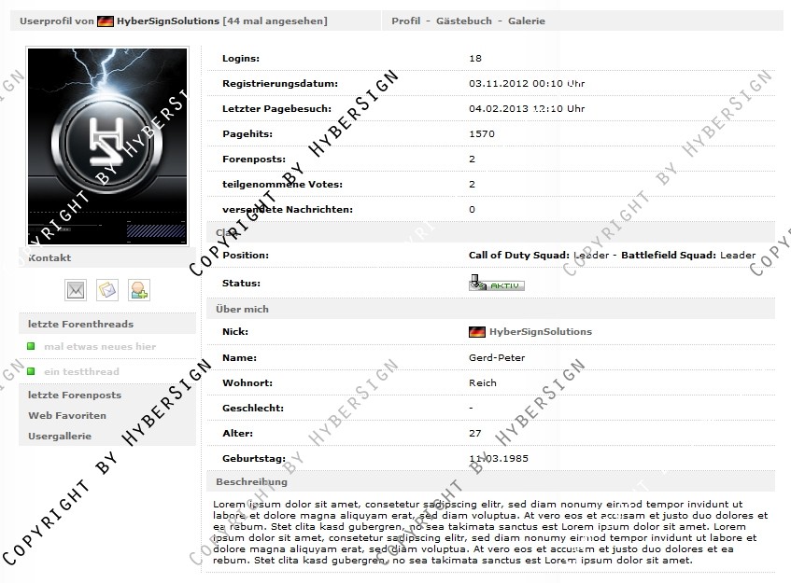This screenshot has height=583, width=791.
Task: Click the 'Geschlecht:' label
Action: coord(253,409)
